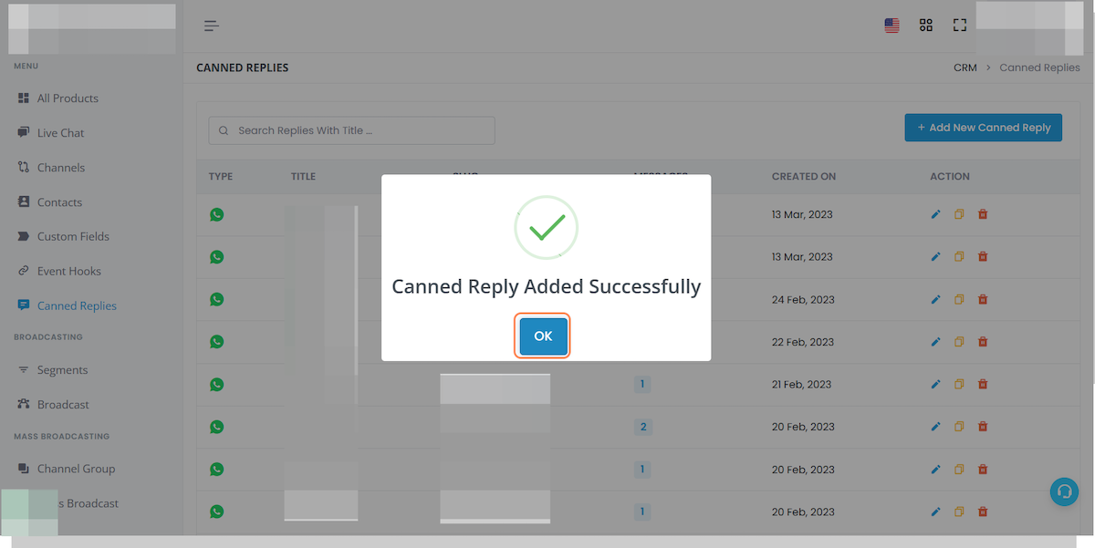Delete the 21 Feb, 2023 canned reply

click(983, 384)
